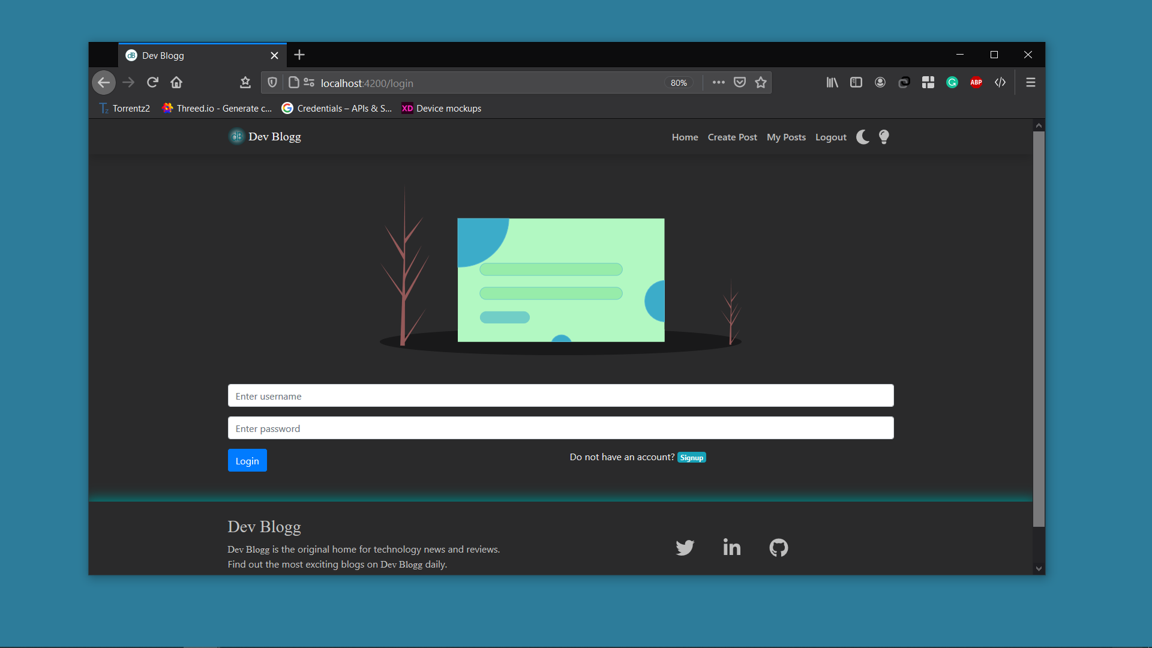
Task: Open LinkedIn link in footer
Action: click(x=731, y=547)
